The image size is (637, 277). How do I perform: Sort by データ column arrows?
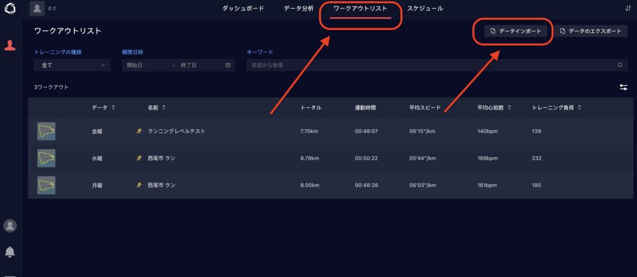coord(113,108)
